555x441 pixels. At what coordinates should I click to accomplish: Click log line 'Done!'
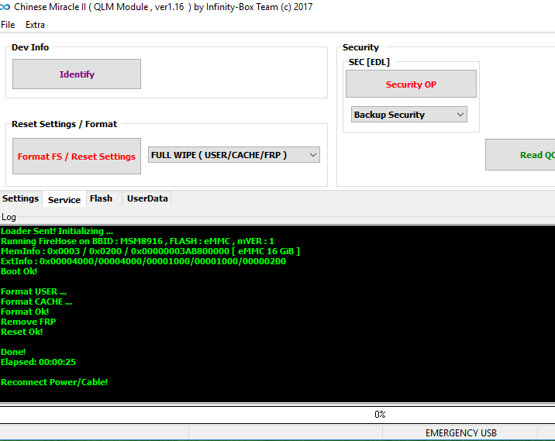pos(13,352)
